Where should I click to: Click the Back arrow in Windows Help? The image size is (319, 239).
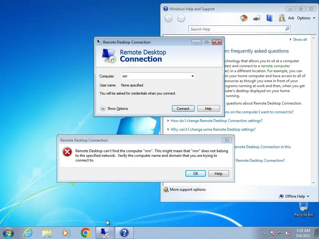click(168, 18)
